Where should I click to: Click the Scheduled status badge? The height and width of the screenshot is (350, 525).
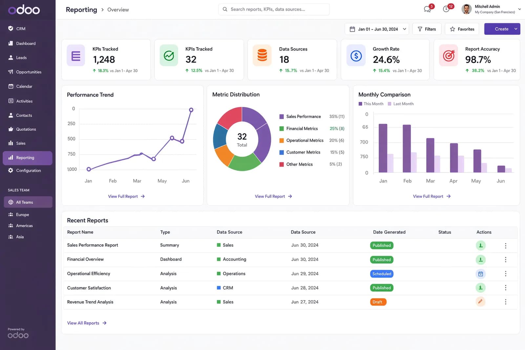click(x=382, y=274)
